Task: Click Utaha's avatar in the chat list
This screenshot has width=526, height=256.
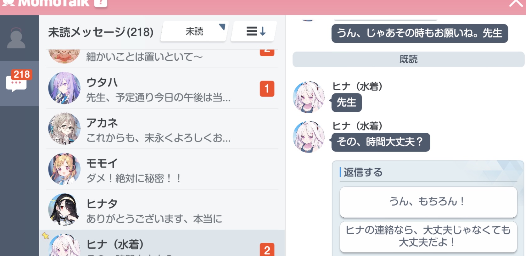Action: (64, 88)
